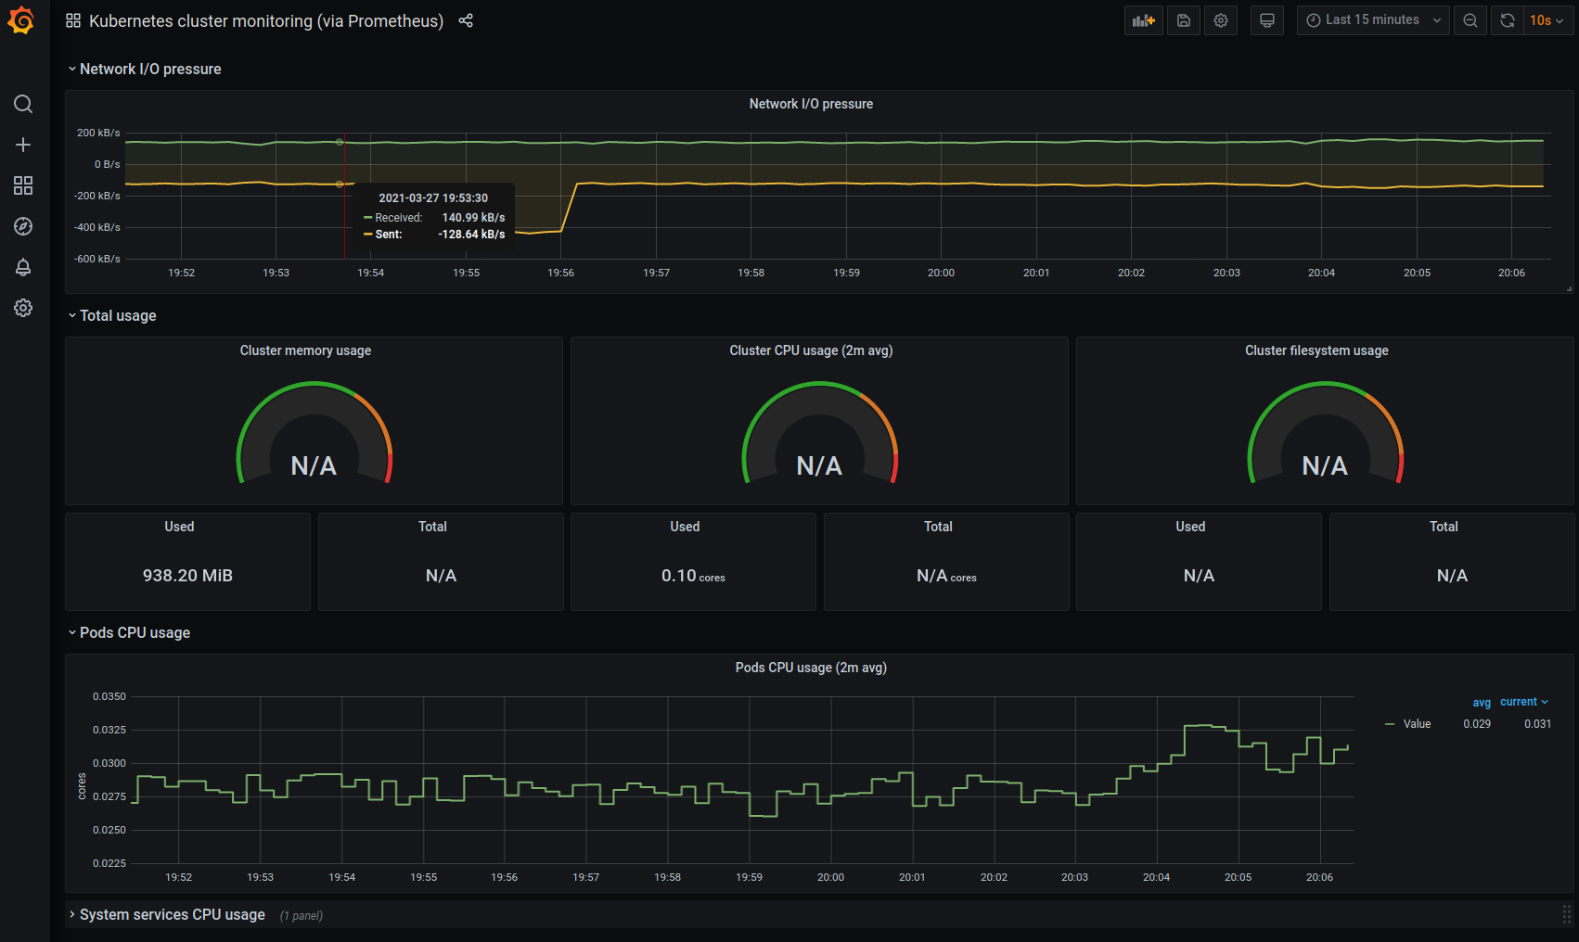Click the Kubernetes cluster monitoring dashboard title
Image resolution: width=1579 pixels, height=942 pixels.
coord(266,20)
